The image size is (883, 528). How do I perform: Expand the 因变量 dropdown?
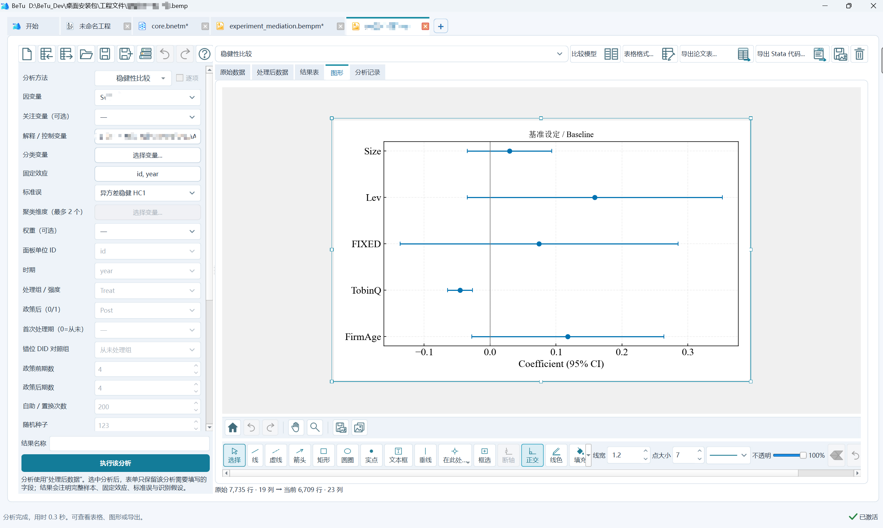[147, 98]
